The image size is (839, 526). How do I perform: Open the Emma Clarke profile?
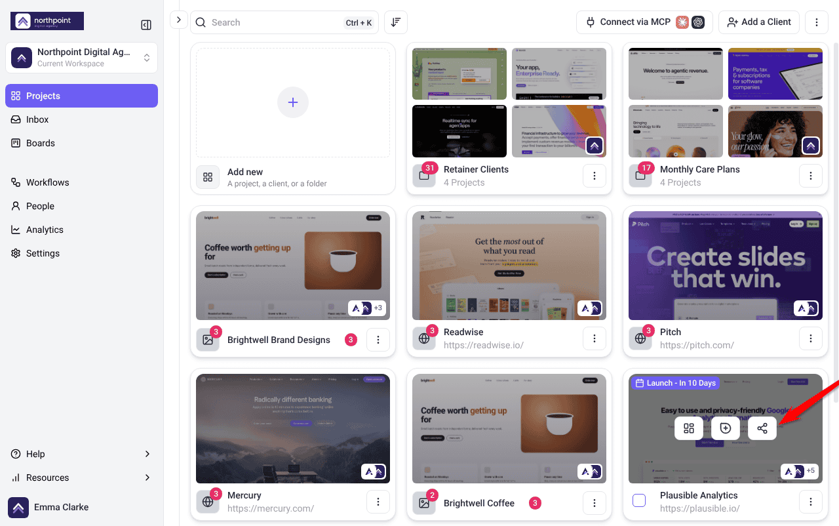(x=49, y=507)
